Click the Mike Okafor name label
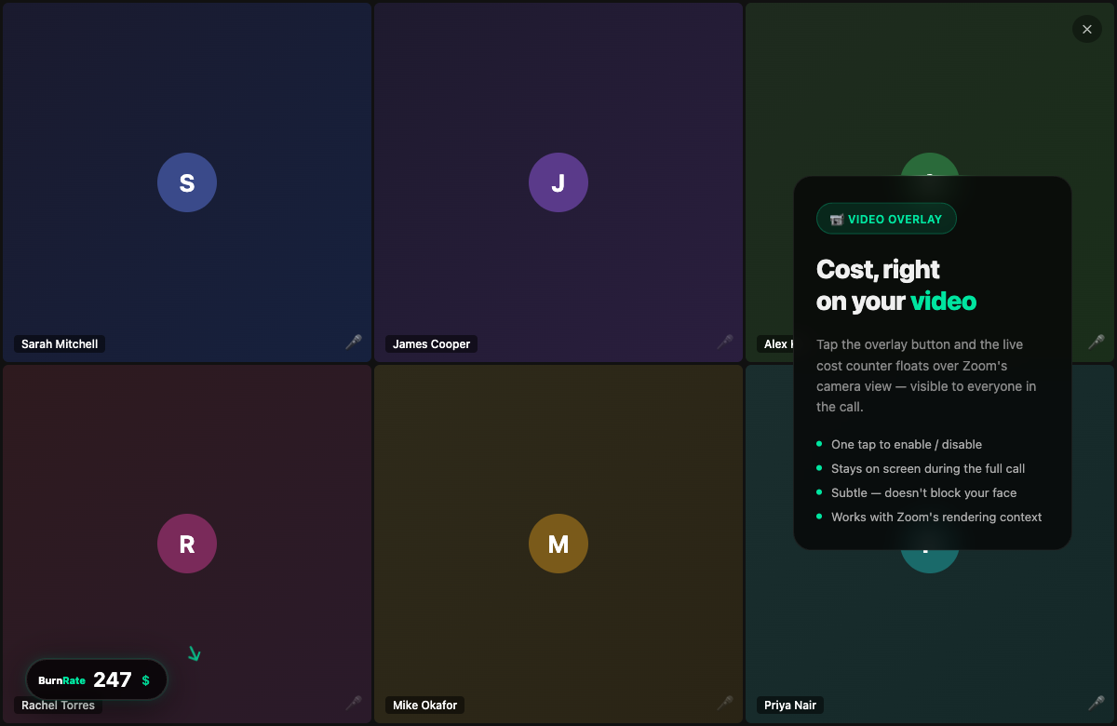The width and height of the screenshot is (1117, 726). point(424,706)
